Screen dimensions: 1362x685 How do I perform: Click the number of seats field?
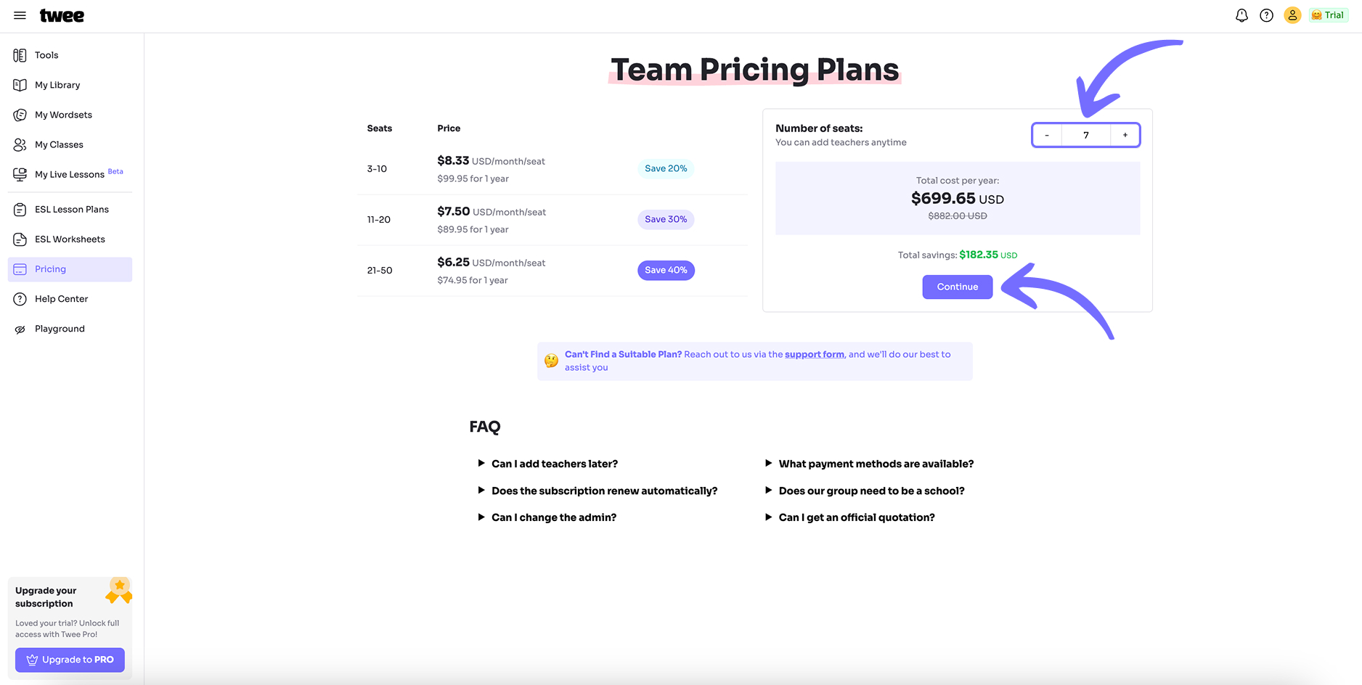click(x=1085, y=135)
